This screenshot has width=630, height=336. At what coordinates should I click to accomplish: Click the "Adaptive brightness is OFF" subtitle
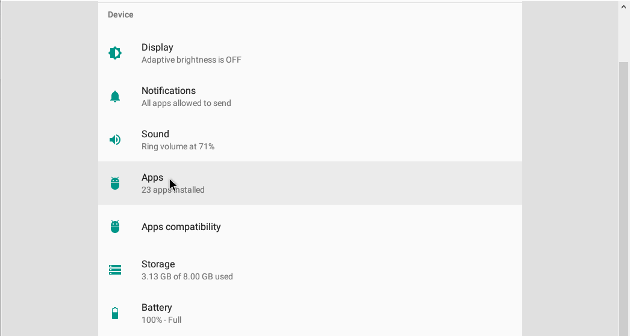click(192, 60)
